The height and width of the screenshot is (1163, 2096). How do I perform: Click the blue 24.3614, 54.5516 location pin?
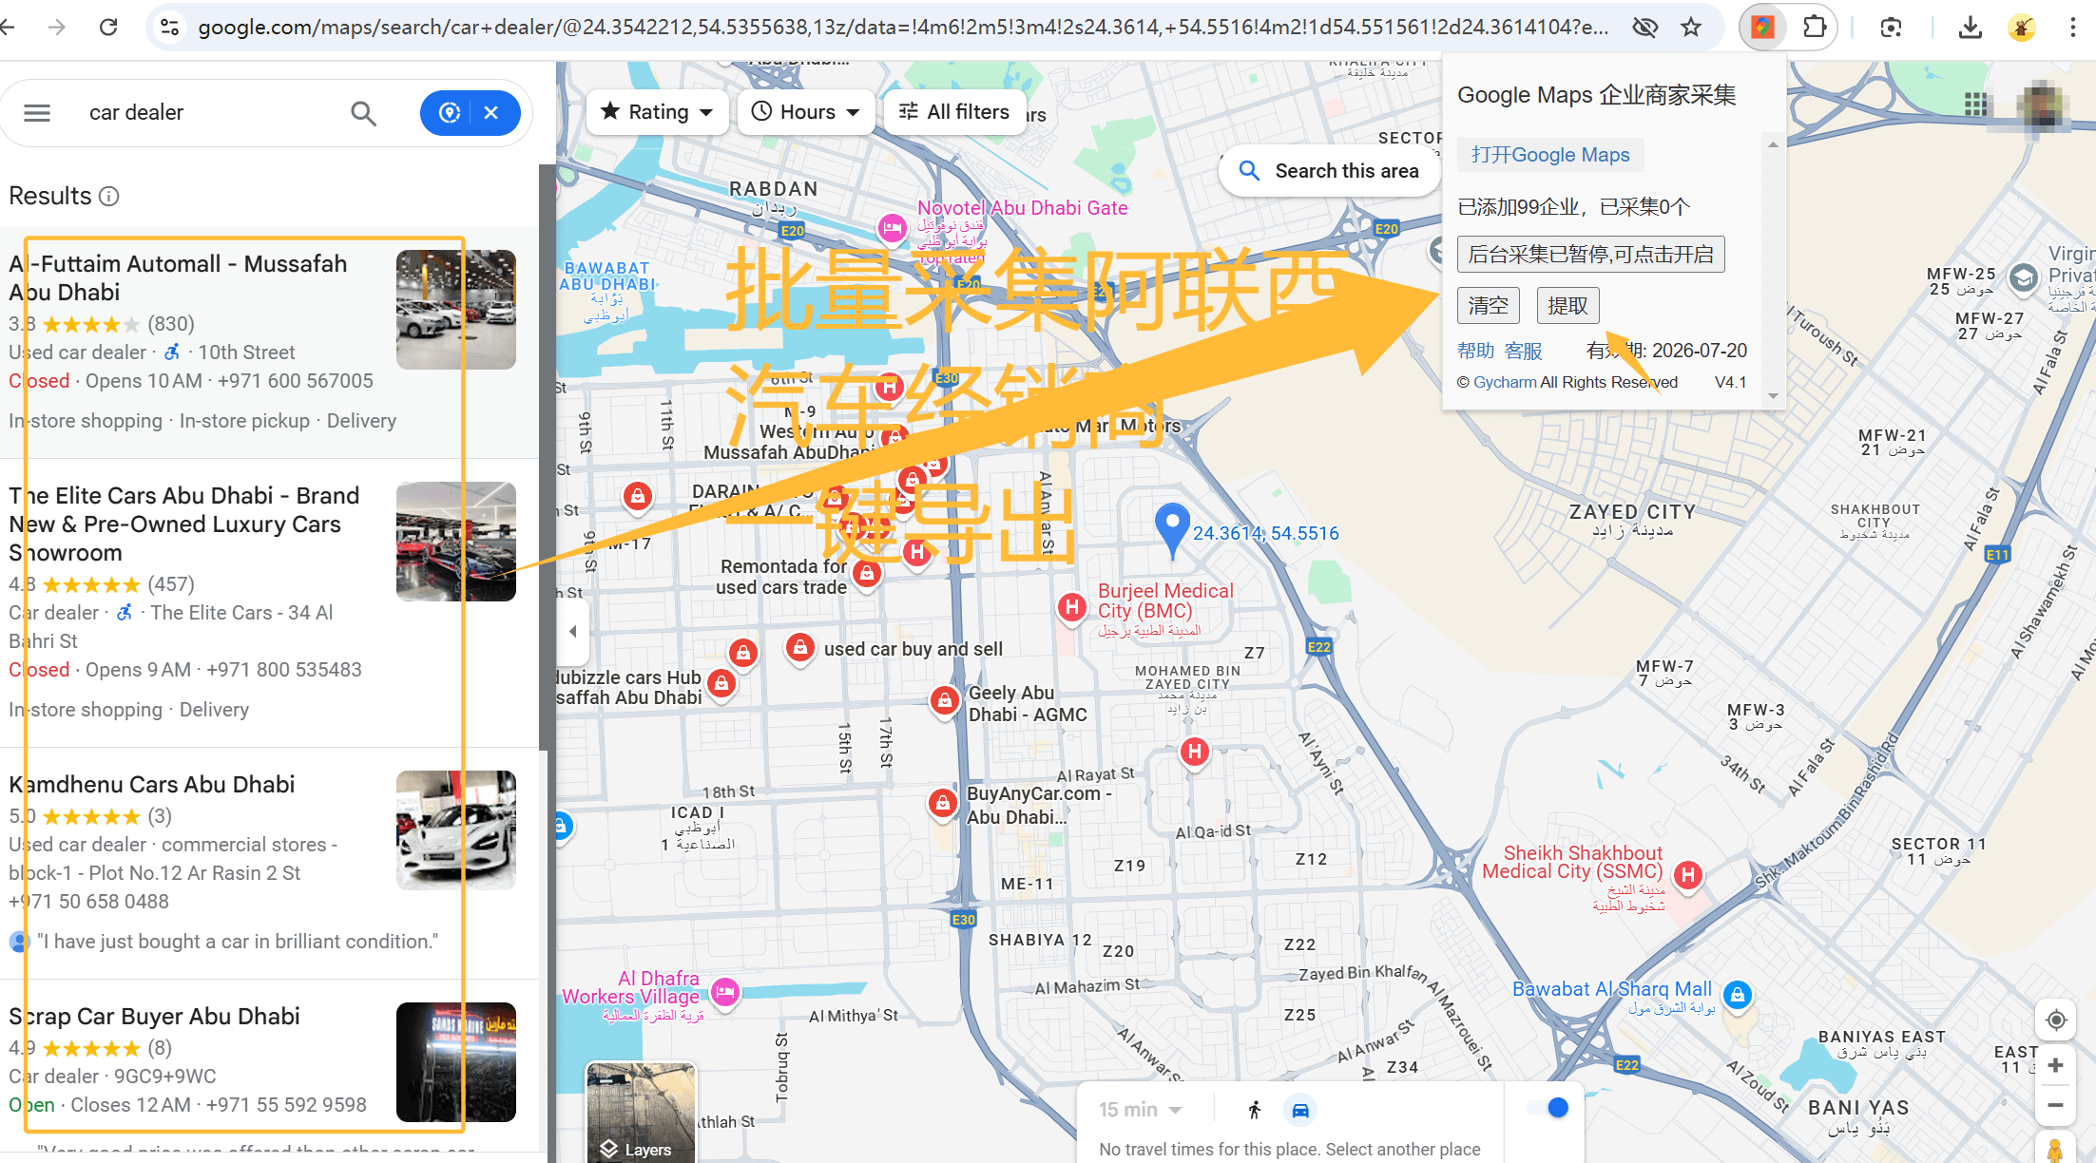tap(1172, 530)
